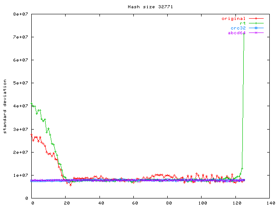Click the y-axis value "2e+07"
Viewport: 278px width, 208px height.
(x=20, y=152)
